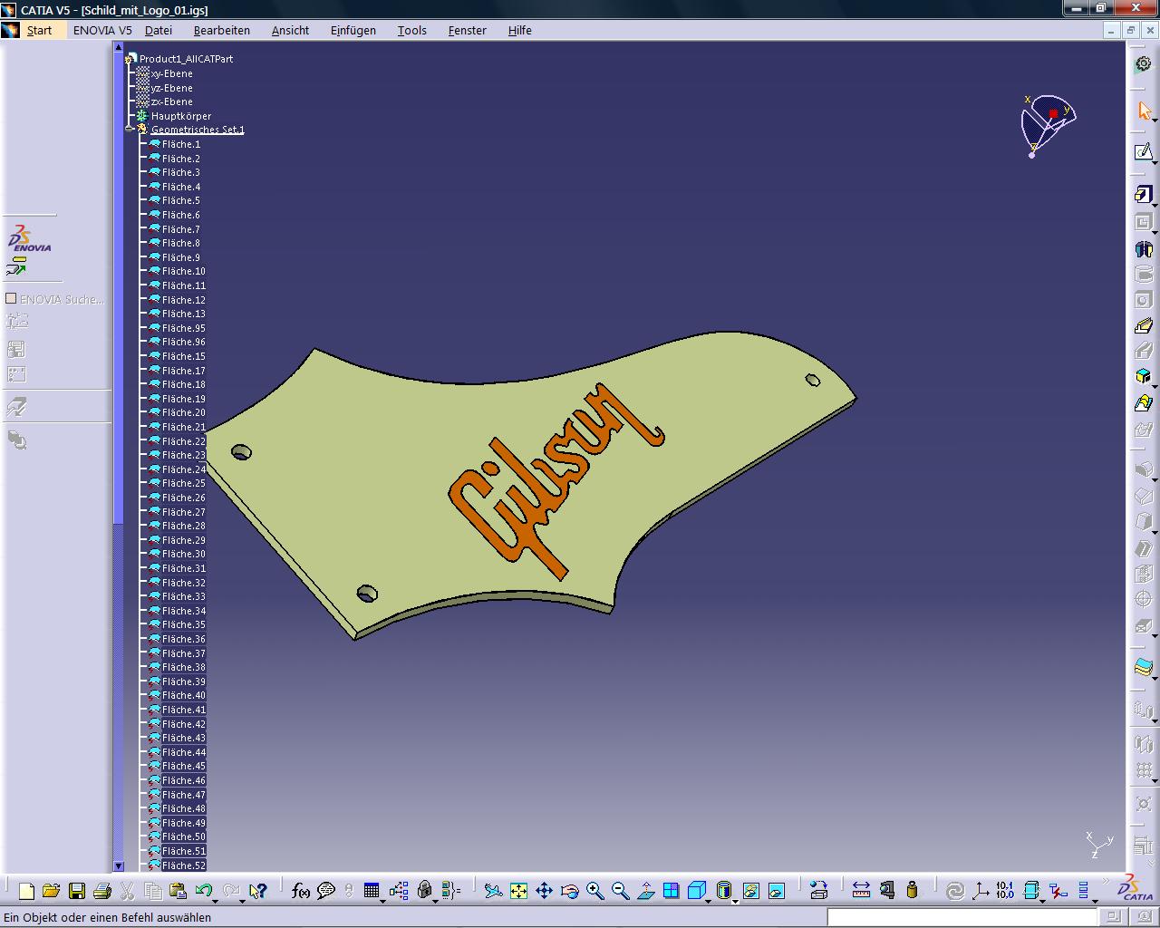Click the tree scroll-up arrow
1160x928 pixels.
coord(118,47)
